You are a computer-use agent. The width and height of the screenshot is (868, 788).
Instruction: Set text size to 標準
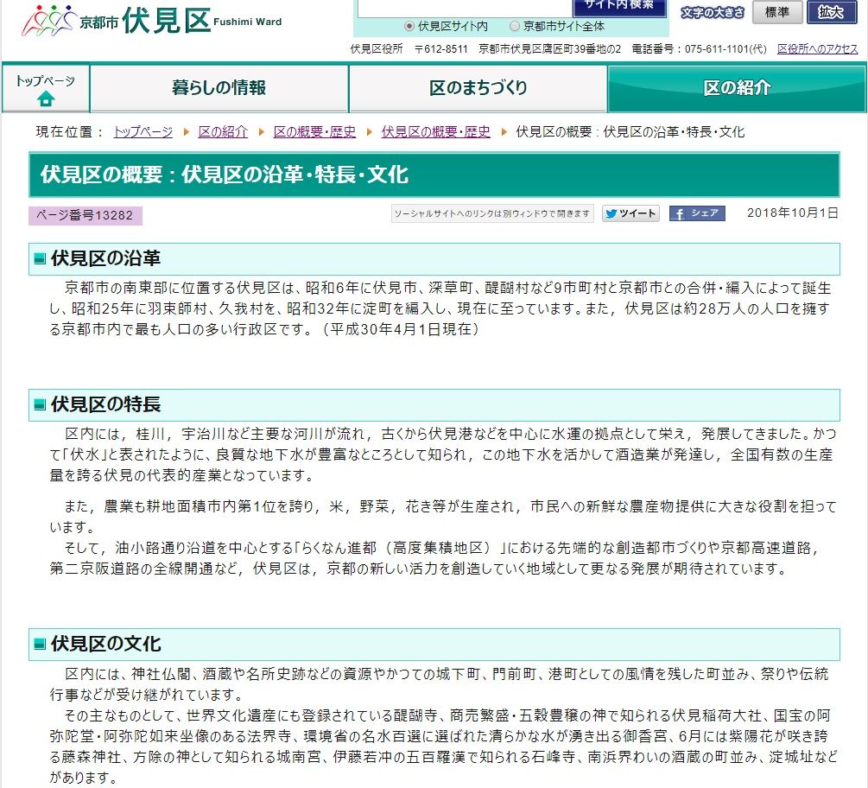point(776,12)
